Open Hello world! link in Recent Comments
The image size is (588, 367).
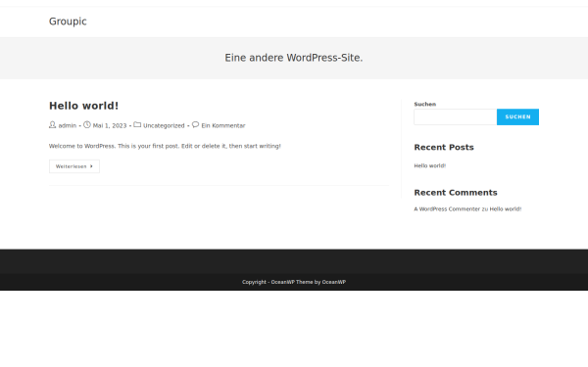(505, 209)
